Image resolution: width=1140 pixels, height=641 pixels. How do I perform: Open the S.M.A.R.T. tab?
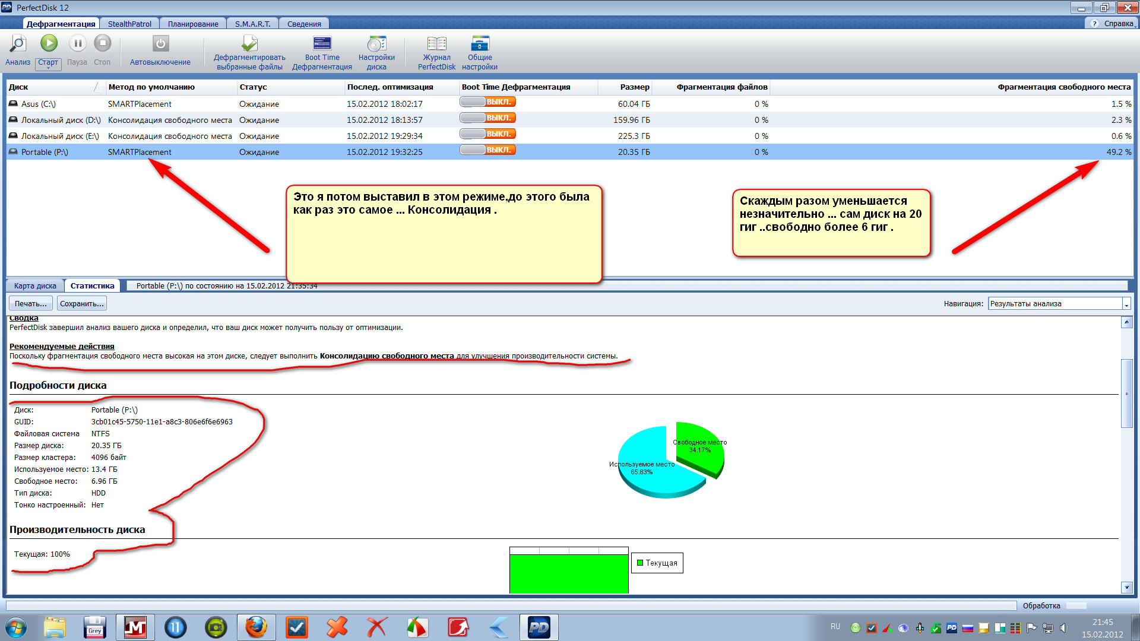(x=252, y=24)
